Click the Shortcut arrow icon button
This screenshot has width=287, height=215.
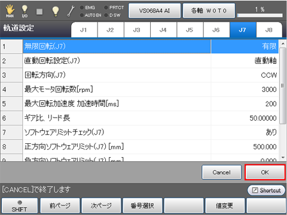point(266,190)
